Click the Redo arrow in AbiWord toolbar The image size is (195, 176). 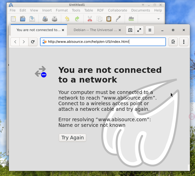[x=77, y=19]
